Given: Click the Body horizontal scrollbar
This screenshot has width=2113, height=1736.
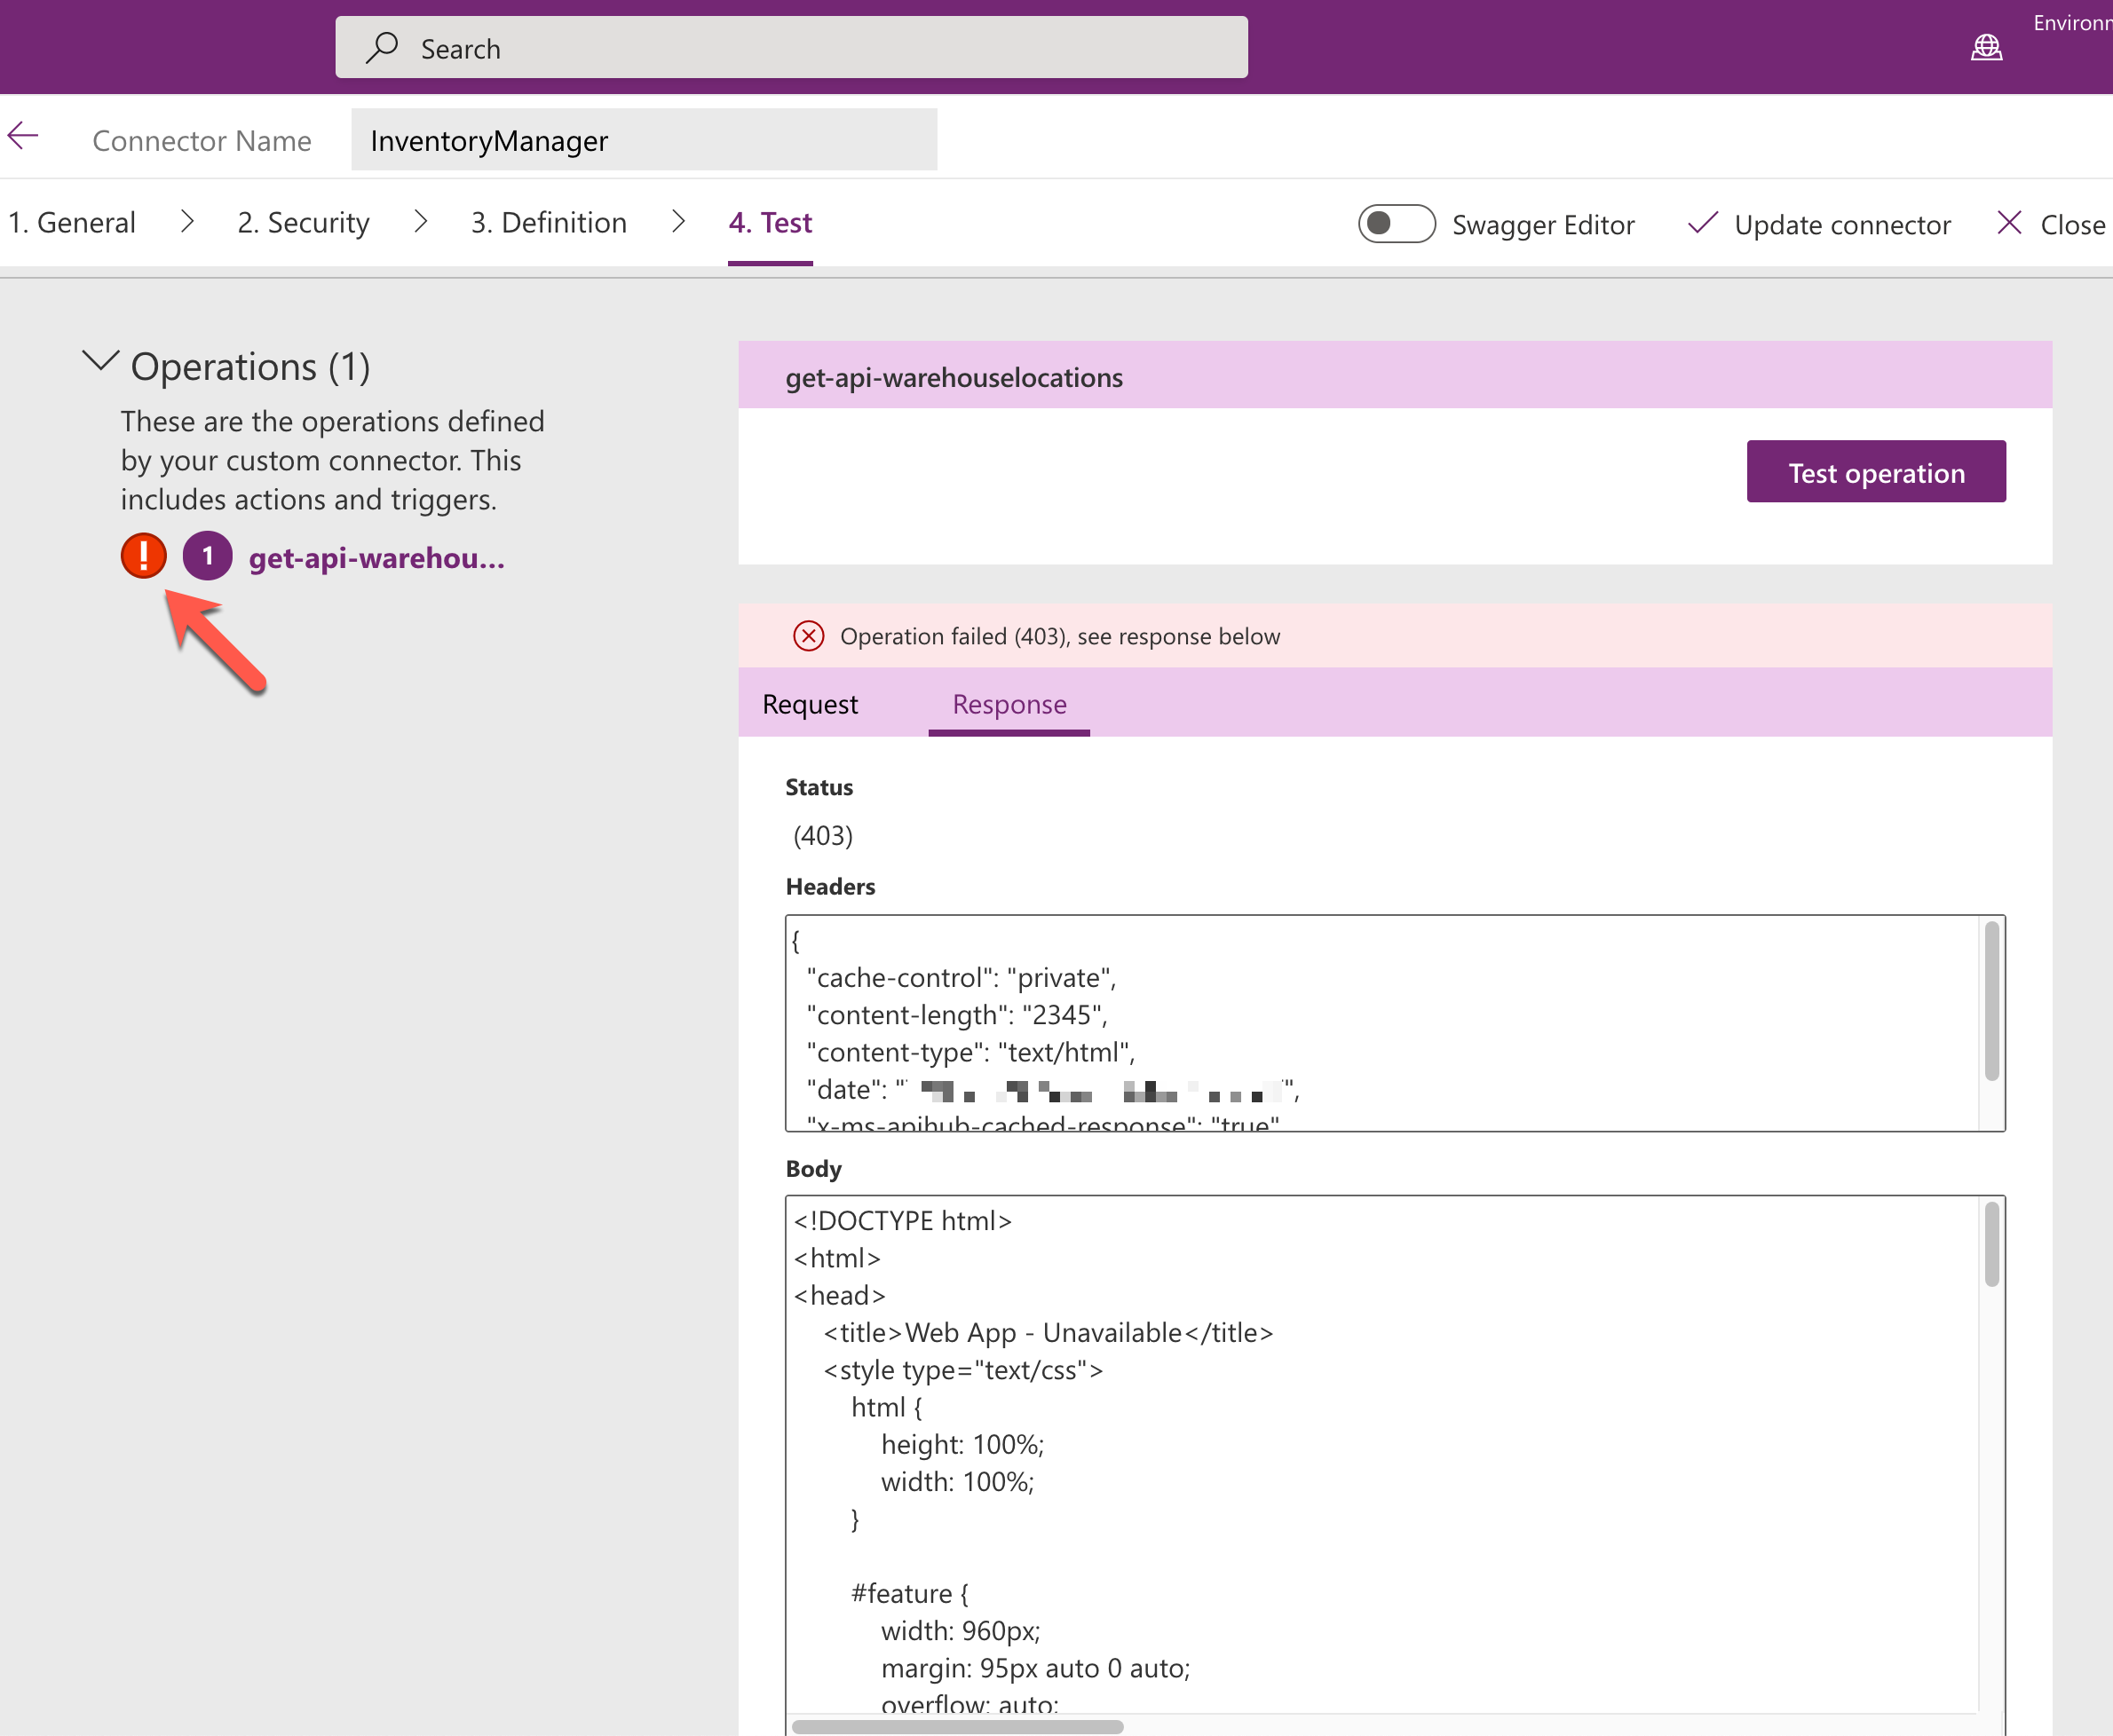Looking at the screenshot, I should click(957, 1726).
